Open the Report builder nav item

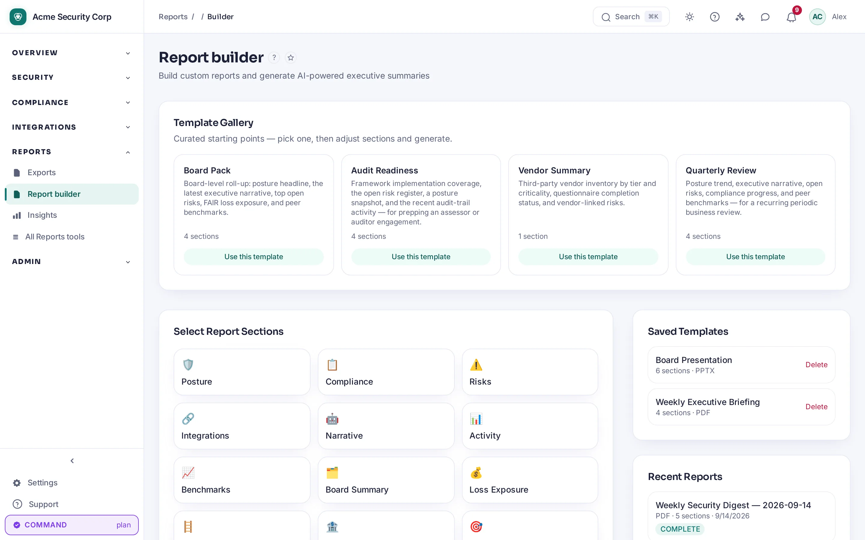[71, 194]
